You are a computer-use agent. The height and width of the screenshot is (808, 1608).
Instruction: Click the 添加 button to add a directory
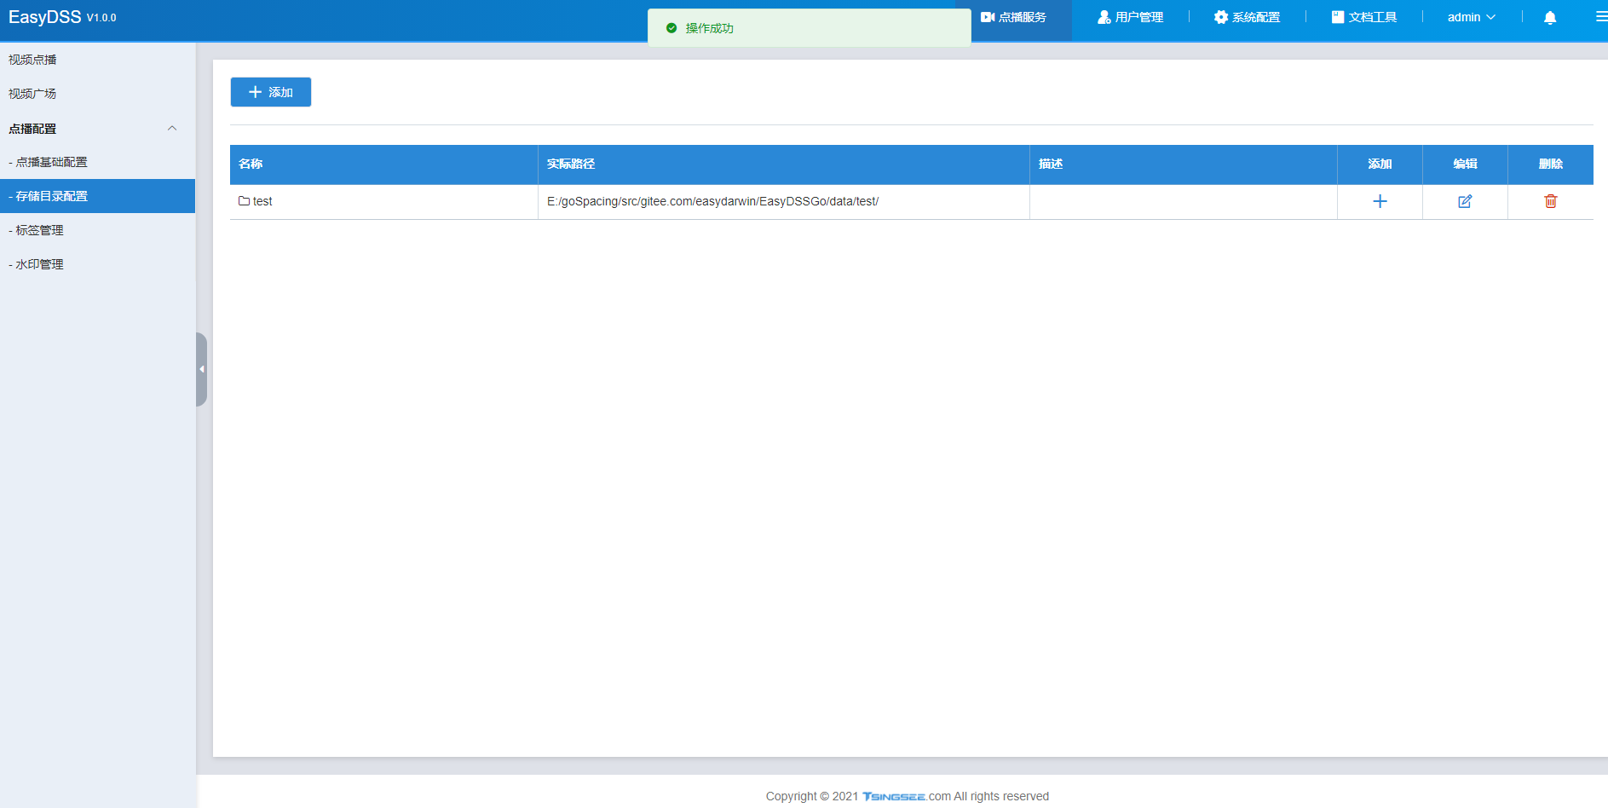(271, 92)
